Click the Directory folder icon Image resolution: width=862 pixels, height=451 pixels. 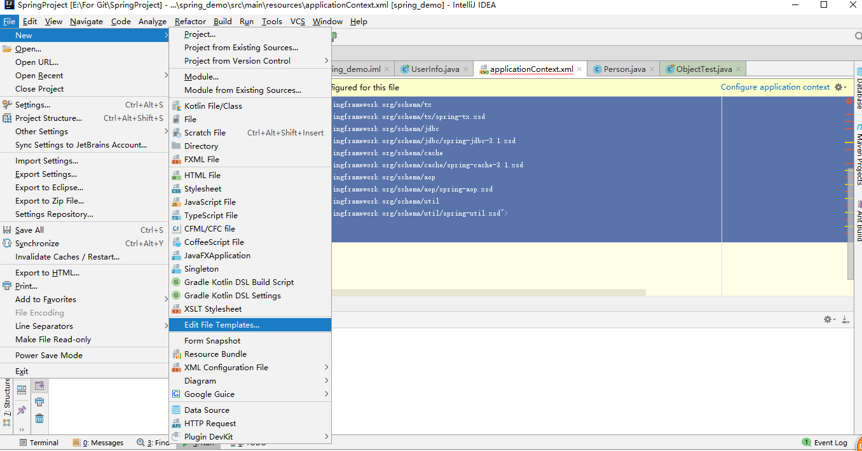pyautogui.click(x=176, y=146)
